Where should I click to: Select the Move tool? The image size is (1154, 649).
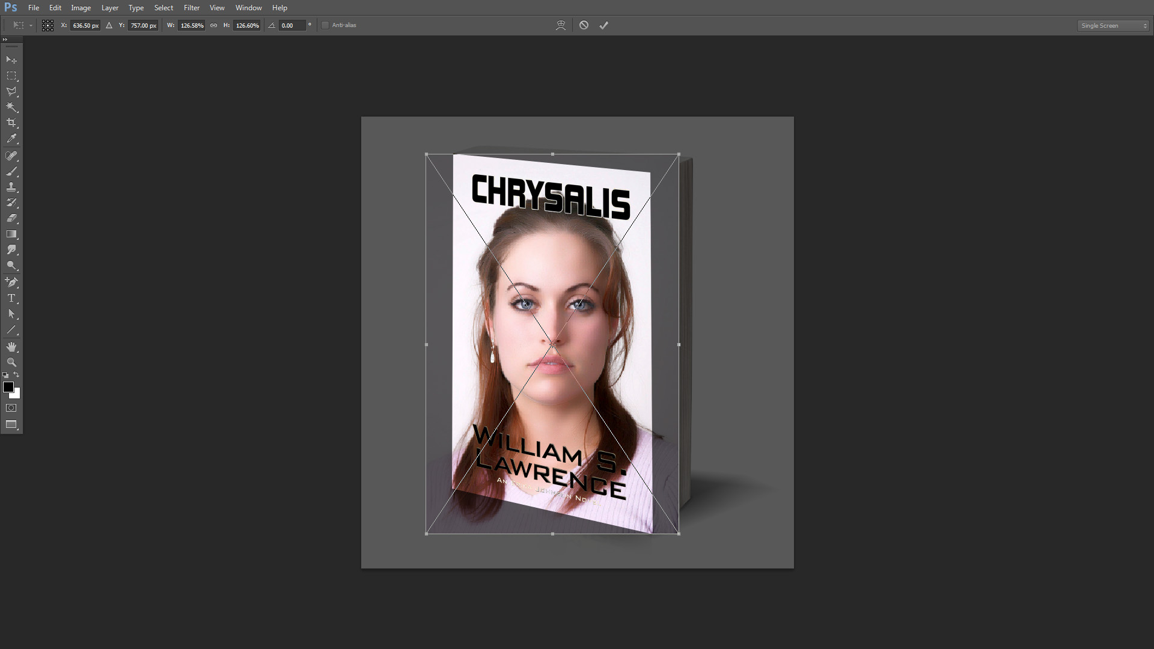click(11, 60)
